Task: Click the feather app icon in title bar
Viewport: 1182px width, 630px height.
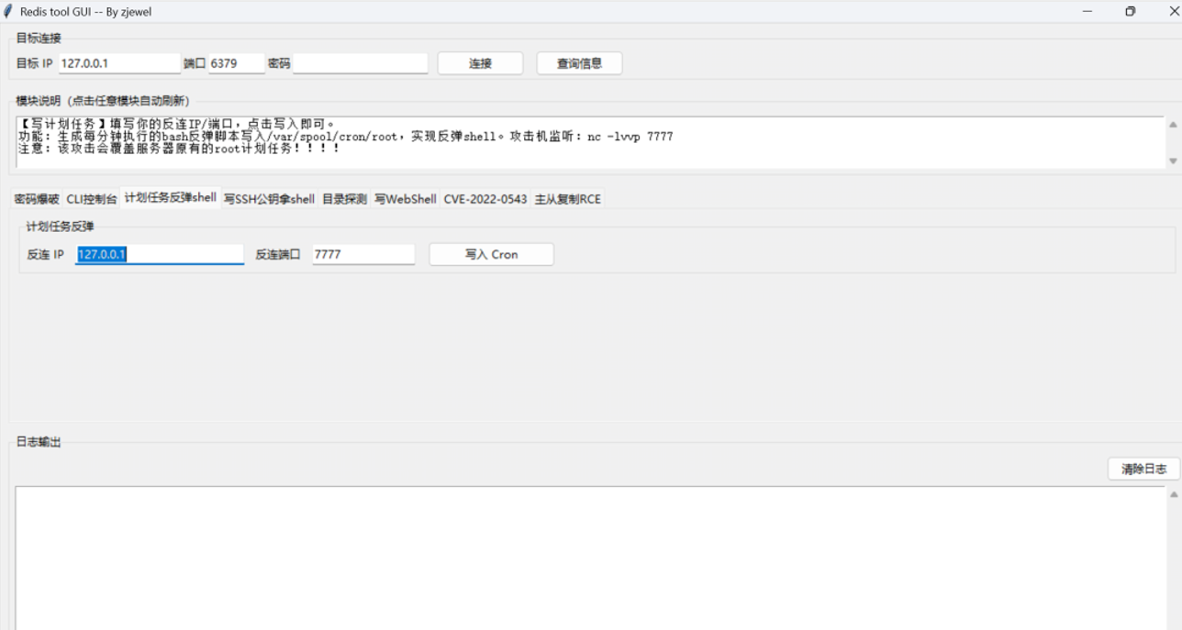Action: pyautogui.click(x=8, y=12)
